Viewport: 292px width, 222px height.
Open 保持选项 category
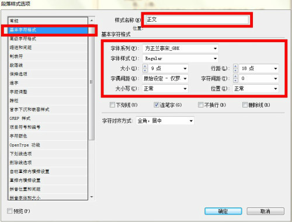(x=48, y=74)
